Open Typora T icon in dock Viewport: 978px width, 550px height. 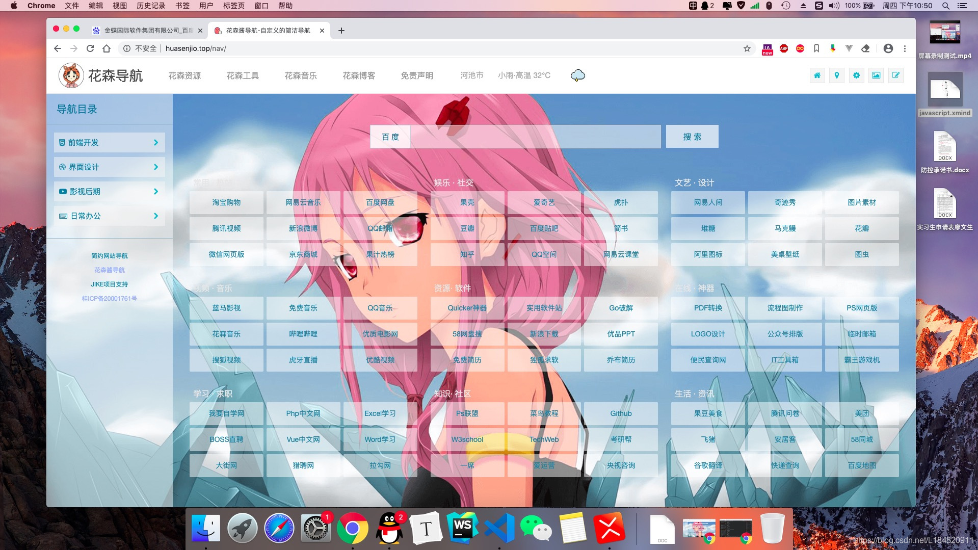pos(426,528)
